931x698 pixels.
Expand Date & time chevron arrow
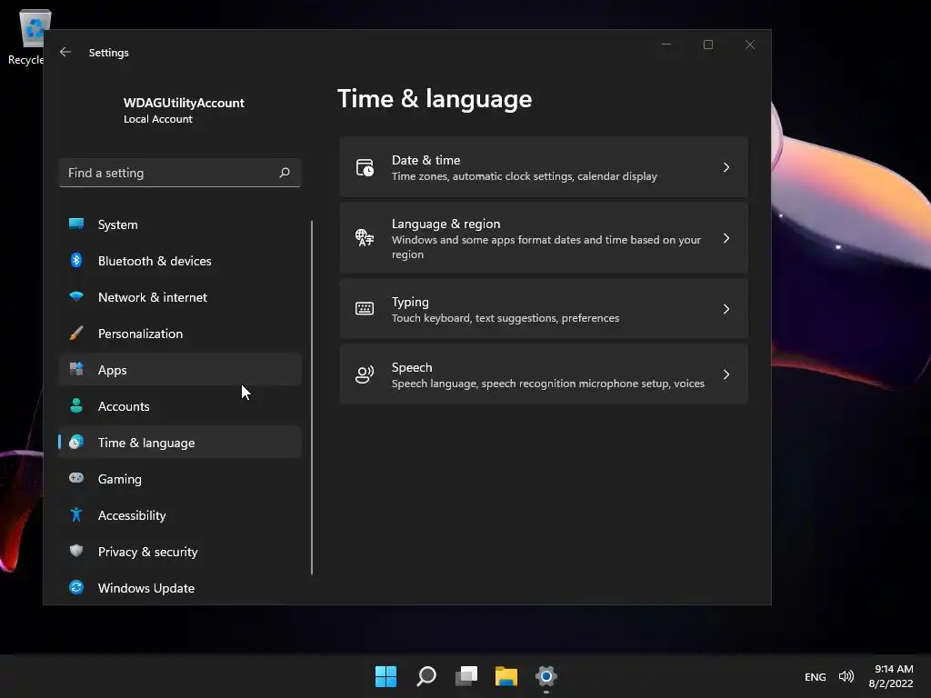tap(726, 167)
